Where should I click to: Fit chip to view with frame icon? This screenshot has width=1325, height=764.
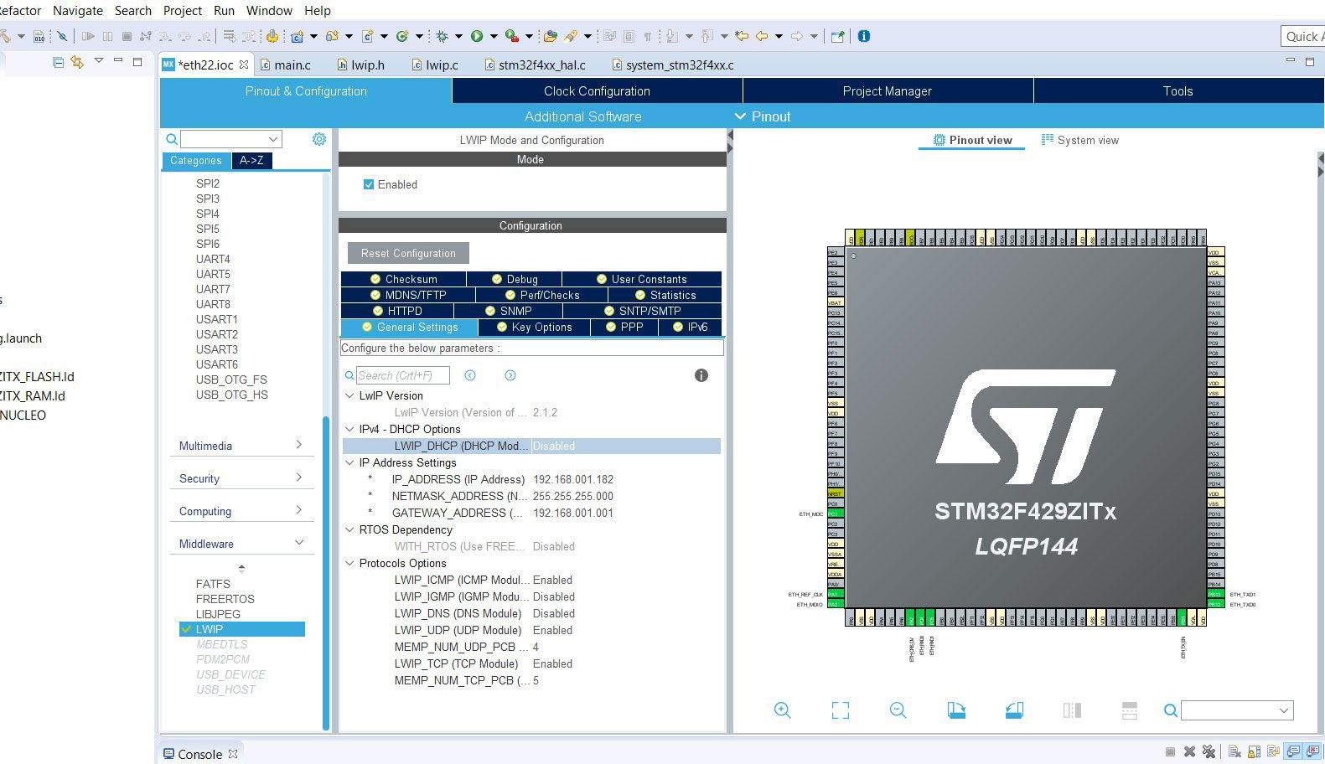[840, 710]
